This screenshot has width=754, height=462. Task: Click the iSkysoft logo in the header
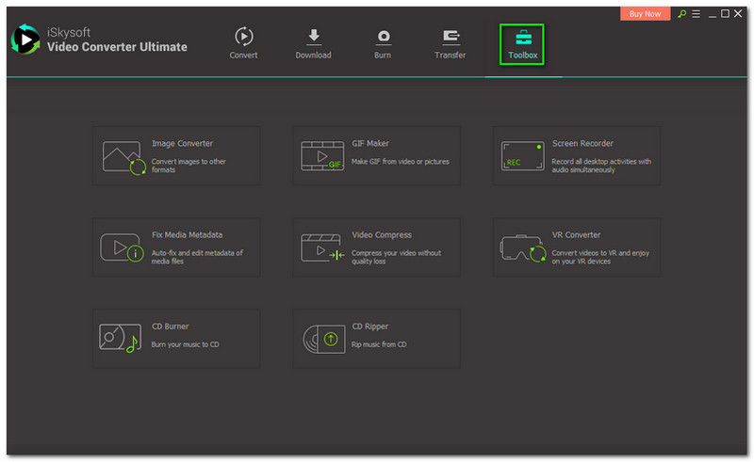(25, 40)
